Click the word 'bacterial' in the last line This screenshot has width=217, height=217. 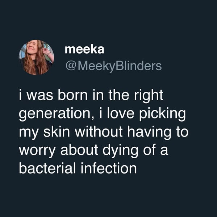47,168
